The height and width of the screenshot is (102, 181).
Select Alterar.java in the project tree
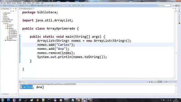click(x=13, y=30)
